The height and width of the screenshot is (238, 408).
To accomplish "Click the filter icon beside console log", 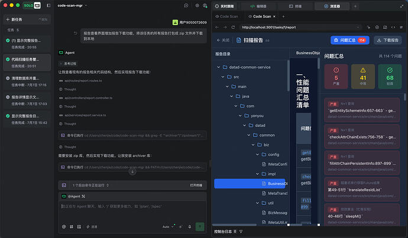I will click(241, 232).
